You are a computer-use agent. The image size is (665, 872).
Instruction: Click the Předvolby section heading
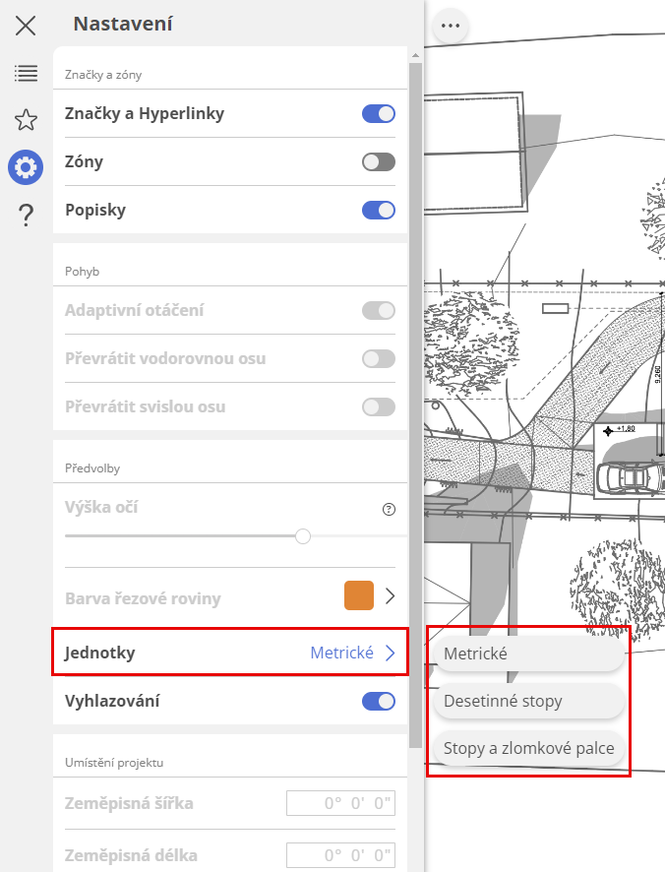92,468
